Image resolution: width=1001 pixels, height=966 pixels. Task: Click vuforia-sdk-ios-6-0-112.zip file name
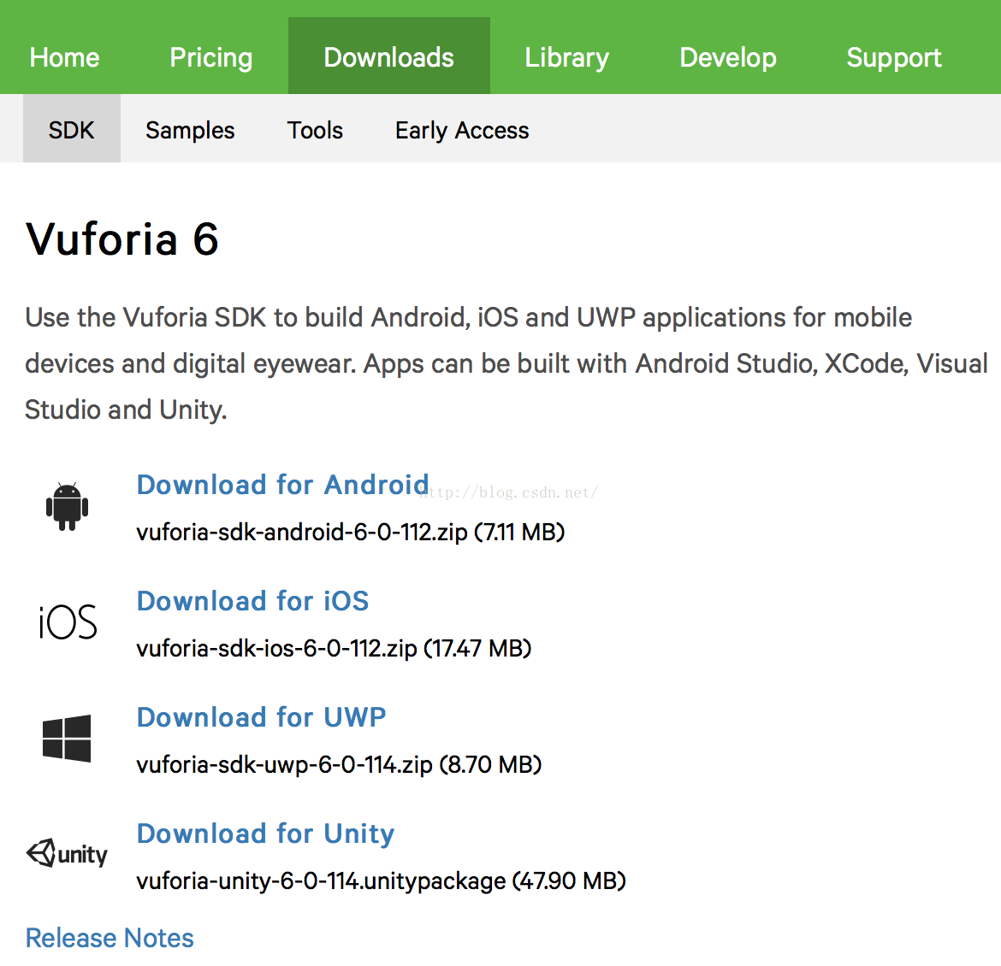277,648
